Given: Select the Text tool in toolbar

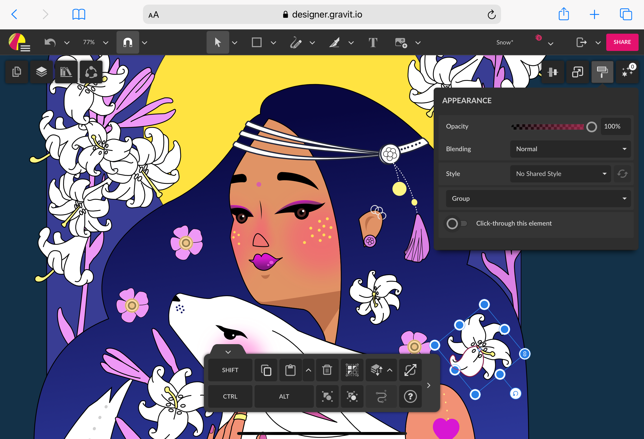Looking at the screenshot, I should pyautogui.click(x=372, y=43).
